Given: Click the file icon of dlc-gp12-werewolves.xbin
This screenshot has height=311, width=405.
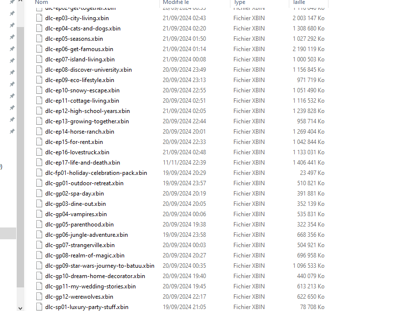Looking at the screenshot, I should (39, 297).
